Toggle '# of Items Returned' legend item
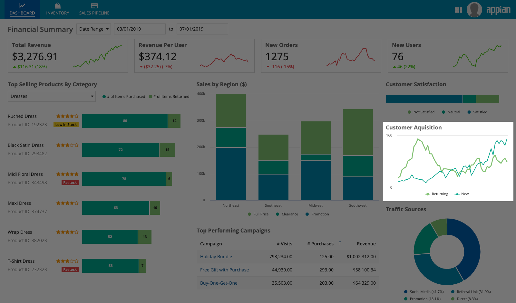The height and width of the screenshot is (303, 516). click(169, 97)
